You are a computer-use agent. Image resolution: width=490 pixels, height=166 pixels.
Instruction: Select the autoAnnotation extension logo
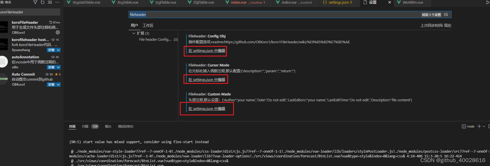4,62
